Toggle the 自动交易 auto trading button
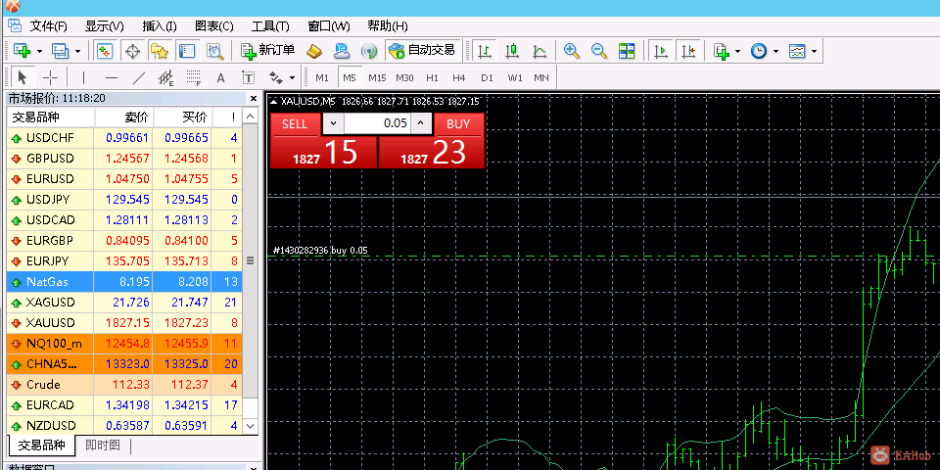Image resolution: width=940 pixels, height=470 pixels. point(422,50)
